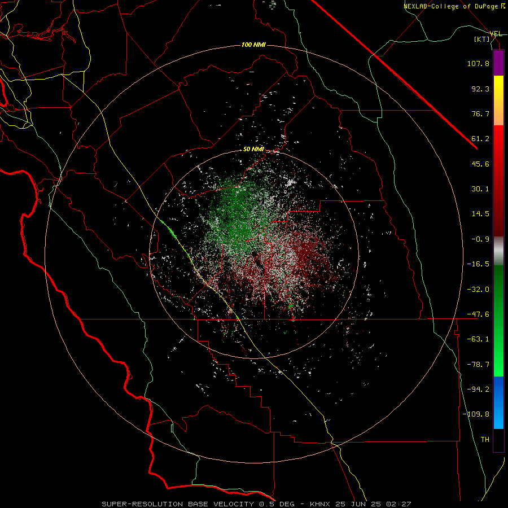Click the VEL legend title
This screenshot has height=508, width=508.
(x=496, y=34)
